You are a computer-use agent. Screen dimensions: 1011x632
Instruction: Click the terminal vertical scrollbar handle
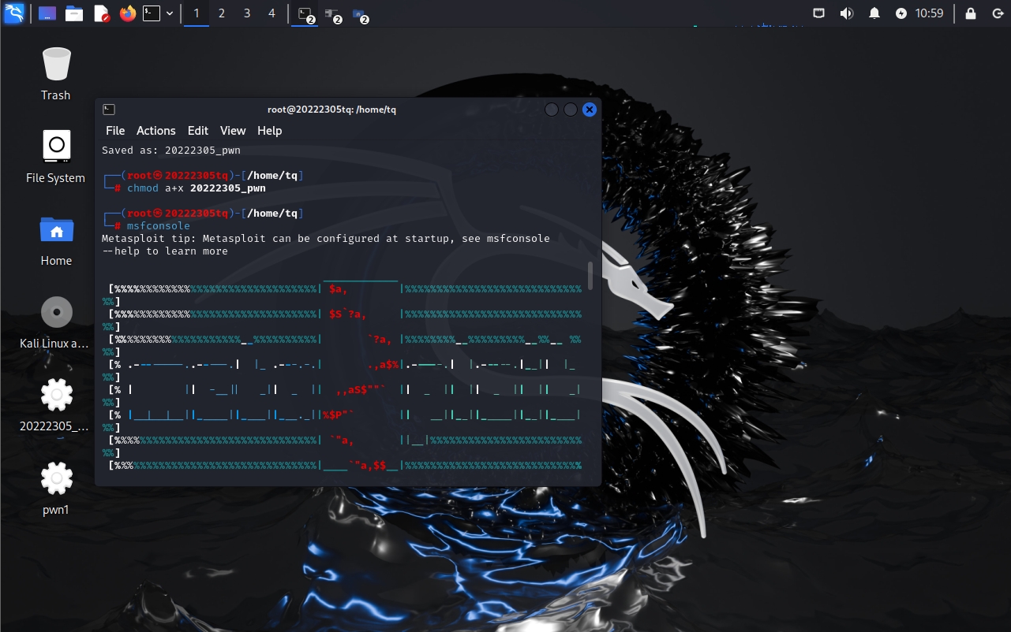tap(591, 276)
